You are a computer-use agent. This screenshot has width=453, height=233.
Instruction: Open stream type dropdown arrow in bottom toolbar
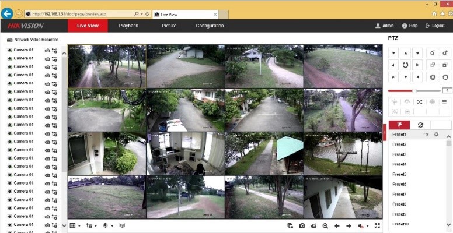tap(96, 226)
